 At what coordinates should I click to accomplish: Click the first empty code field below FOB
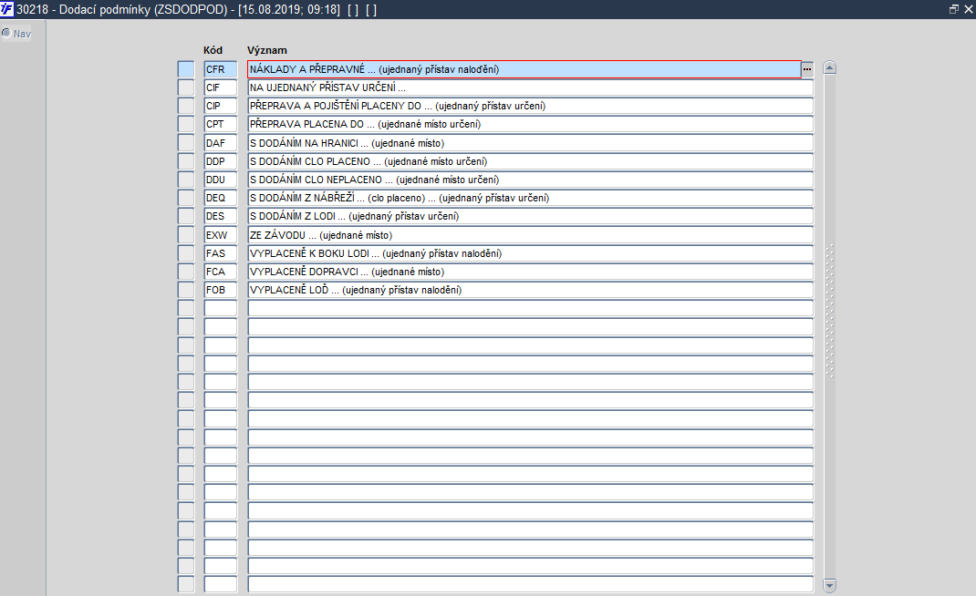pos(221,308)
